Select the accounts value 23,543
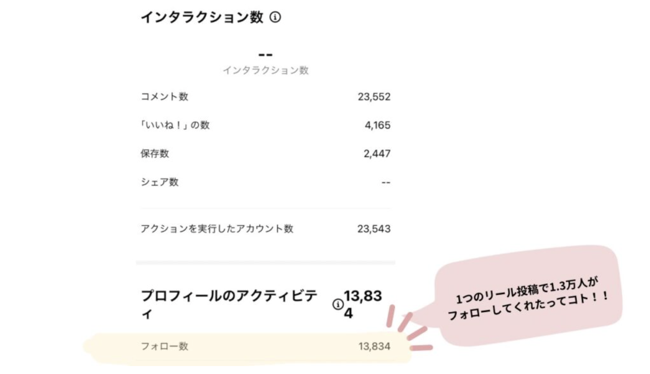This screenshot has height=374, width=650. click(374, 228)
